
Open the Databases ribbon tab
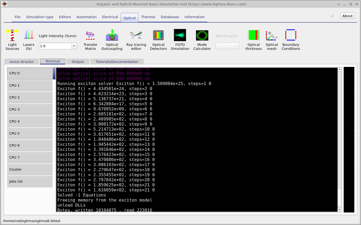point(170,17)
